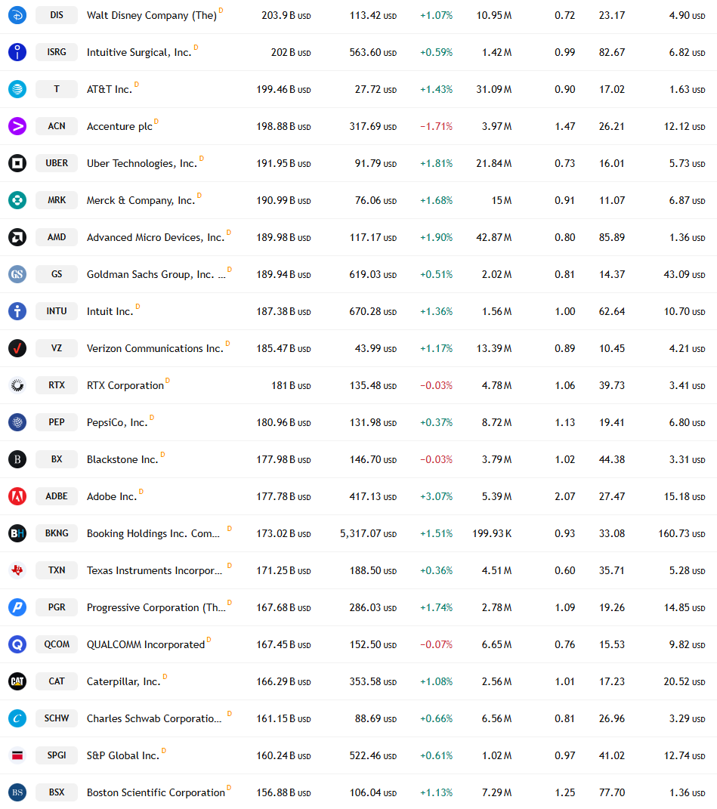Click the Advanced Micro Devices logo icon
Screen dimensions: 717x809
pyautogui.click(x=17, y=237)
